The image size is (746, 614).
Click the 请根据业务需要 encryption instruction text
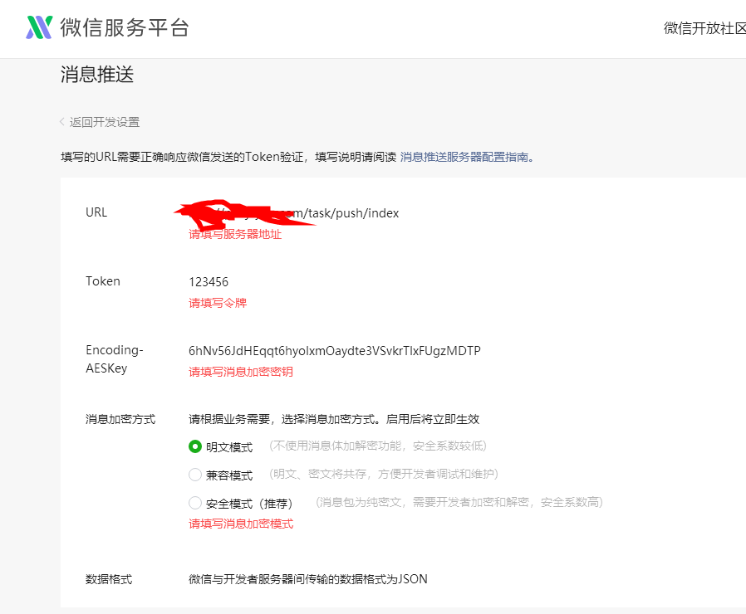pos(334,419)
